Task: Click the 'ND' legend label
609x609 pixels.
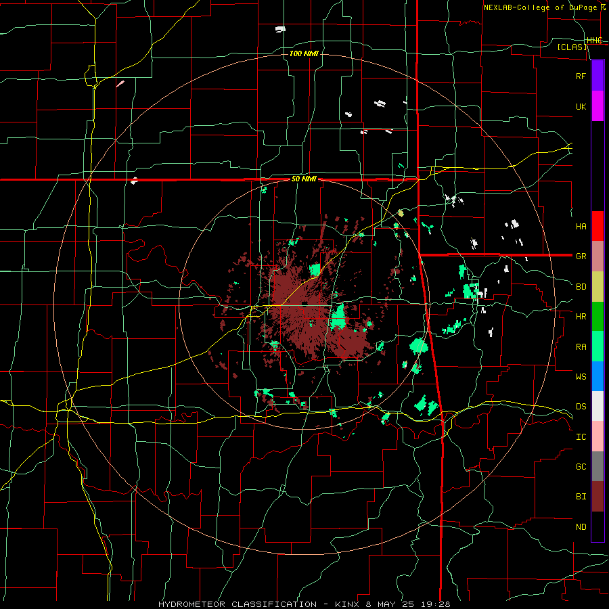Action: 581,527
